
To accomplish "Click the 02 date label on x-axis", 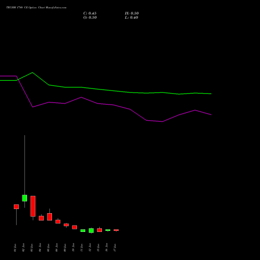I will pos(23,248).
